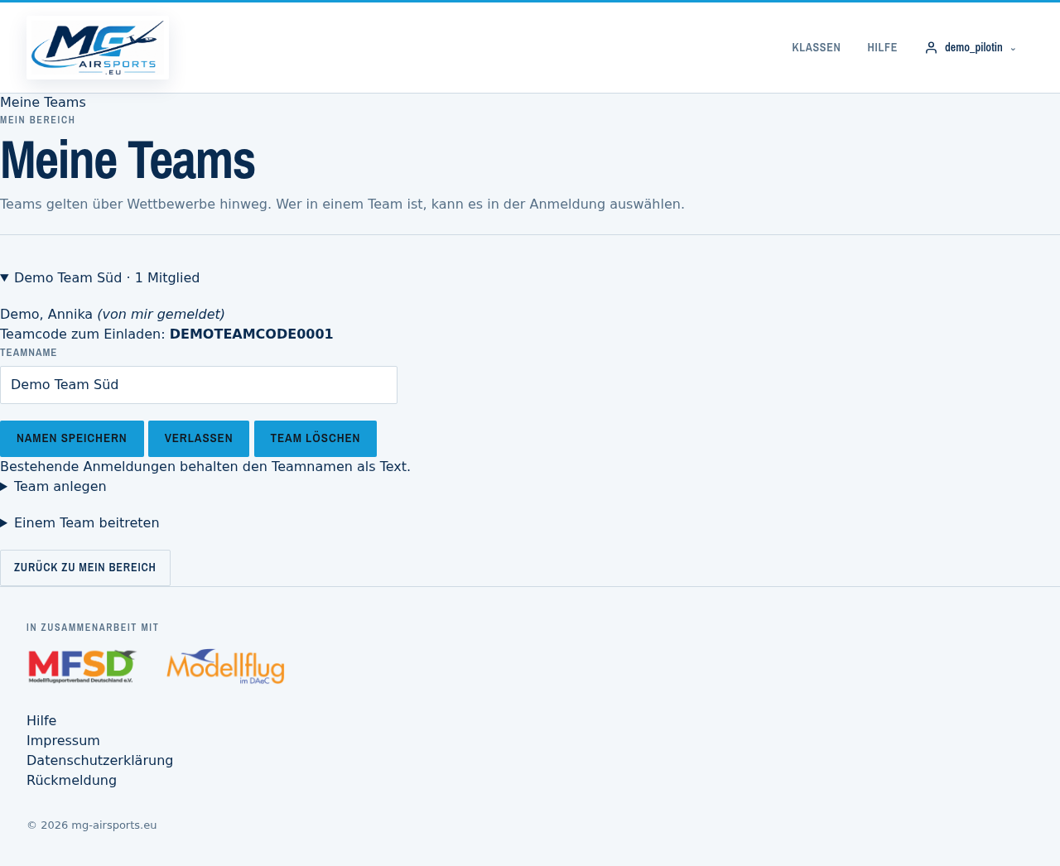Open the Rückmeldung footer link
This screenshot has height=866, width=1060.
(x=71, y=781)
